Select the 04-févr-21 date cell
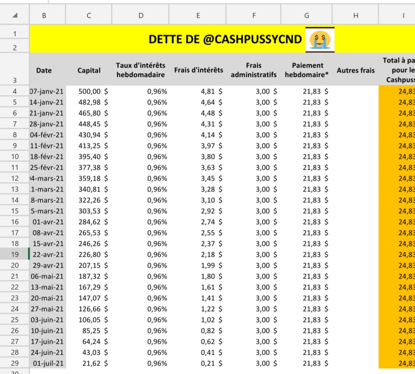Image resolution: width=415 pixels, height=374 pixels. 48,135
